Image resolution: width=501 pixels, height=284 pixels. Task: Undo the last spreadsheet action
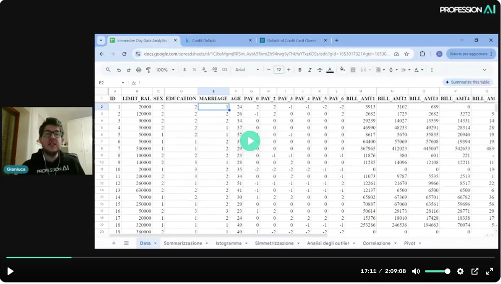(x=119, y=70)
